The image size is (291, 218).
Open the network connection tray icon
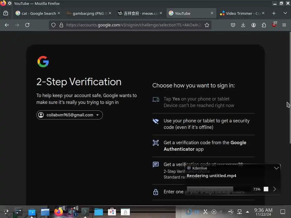coord(240,212)
